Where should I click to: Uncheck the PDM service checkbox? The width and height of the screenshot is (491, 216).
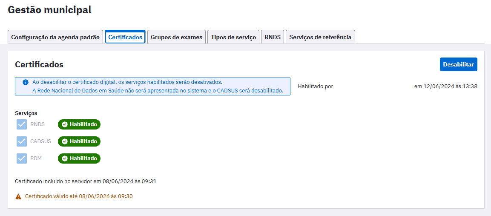click(22, 158)
